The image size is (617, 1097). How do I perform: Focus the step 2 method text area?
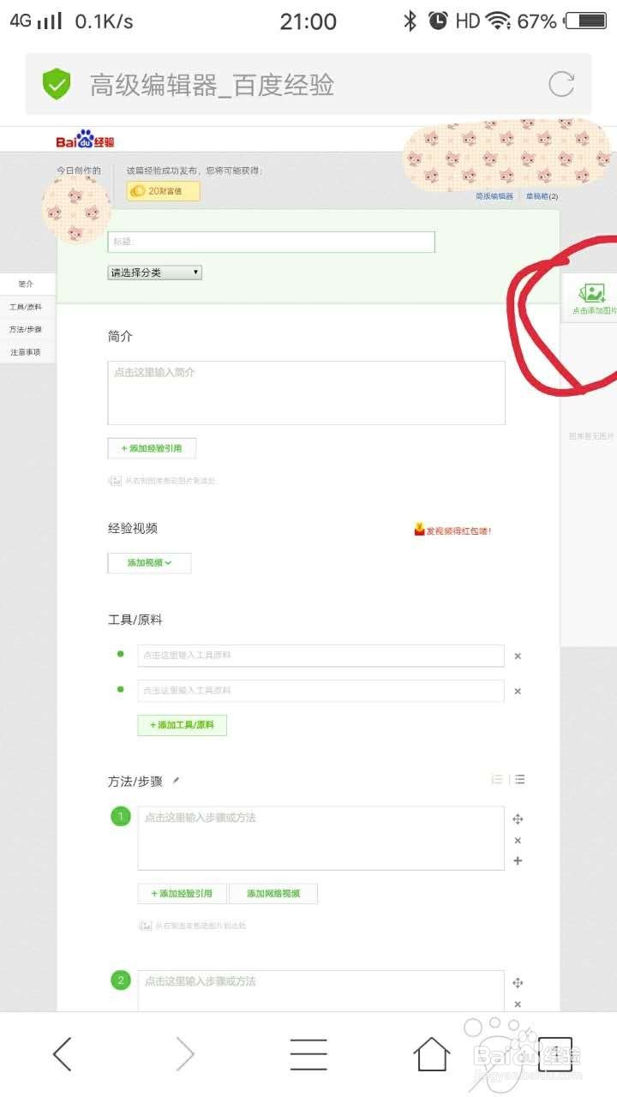coord(320,991)
